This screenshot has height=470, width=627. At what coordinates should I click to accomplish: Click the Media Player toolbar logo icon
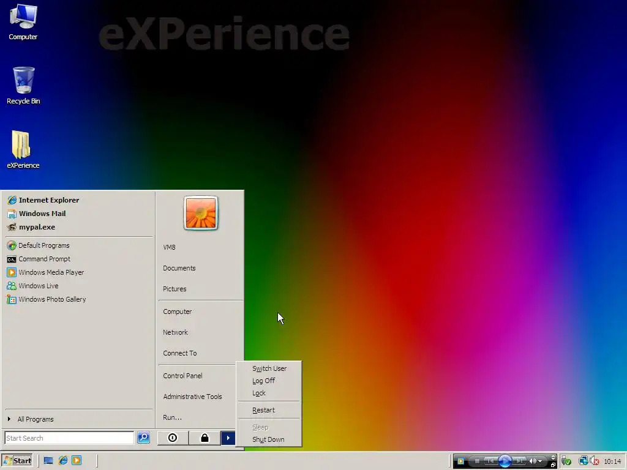pos(460,461)
